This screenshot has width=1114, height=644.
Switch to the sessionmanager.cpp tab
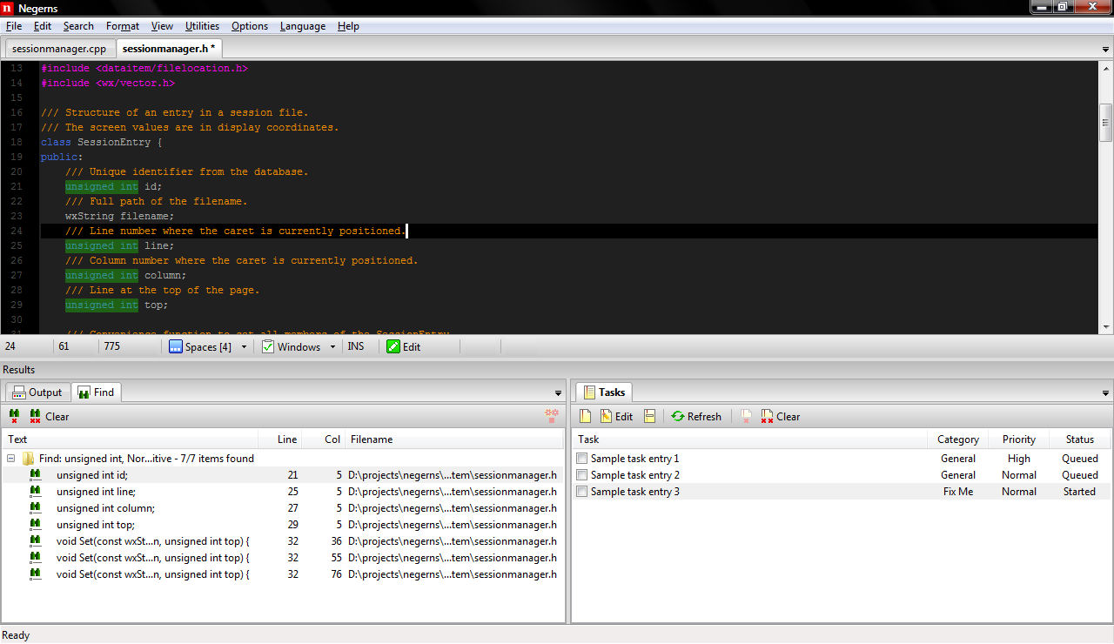59,49
